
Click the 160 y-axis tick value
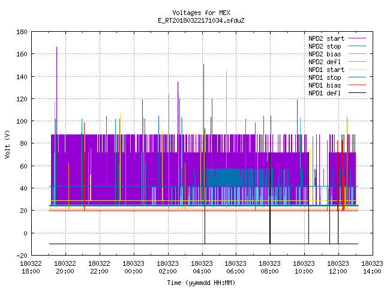[22, 54]
